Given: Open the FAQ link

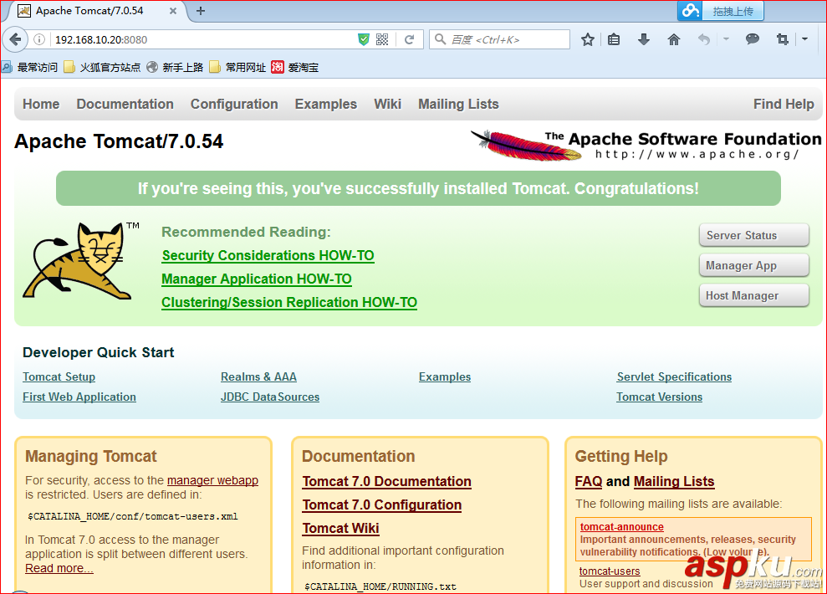Looking at the screenshot, I should (589, 481).
